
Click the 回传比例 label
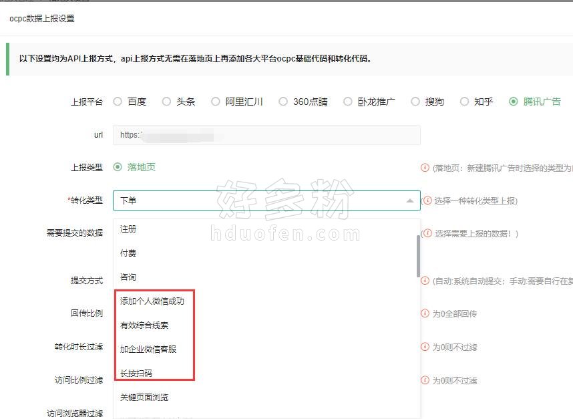pos(87,313)
